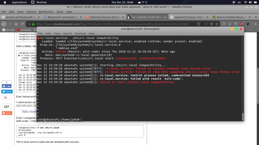Open the terminal window Edit menu

[x=48, y=34]
